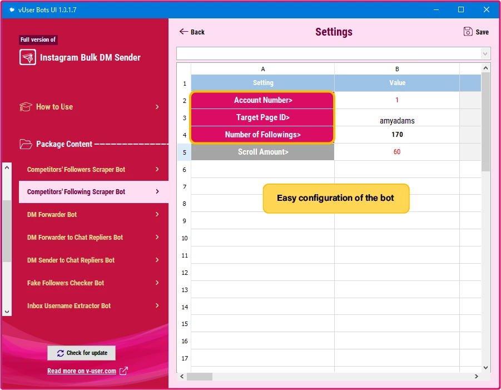This screenshot has width=501, height=390.
Task: Close the vUser Bots UI window
Action: (487, 9)
